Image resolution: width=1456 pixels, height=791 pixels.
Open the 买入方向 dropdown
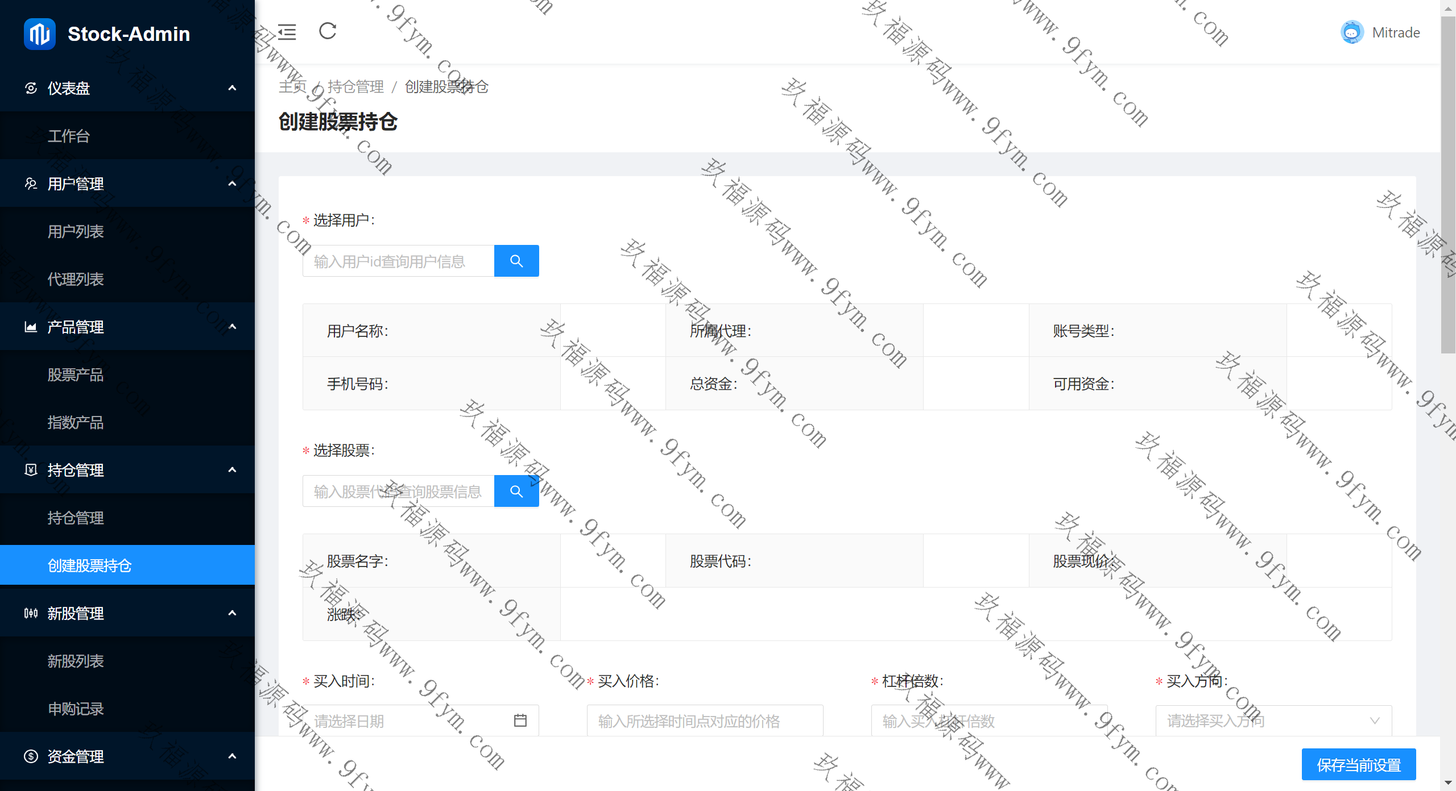click(1273, 720)
